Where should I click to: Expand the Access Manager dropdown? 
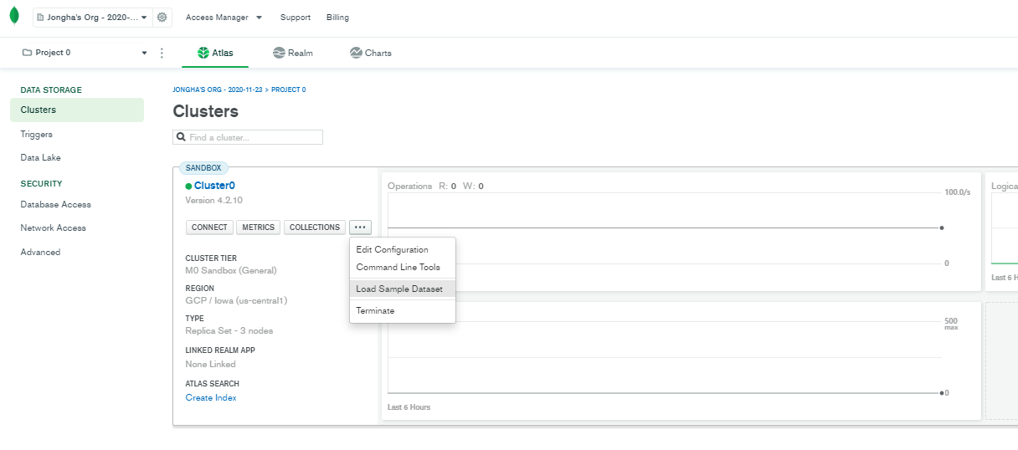(x=224, y=18)
